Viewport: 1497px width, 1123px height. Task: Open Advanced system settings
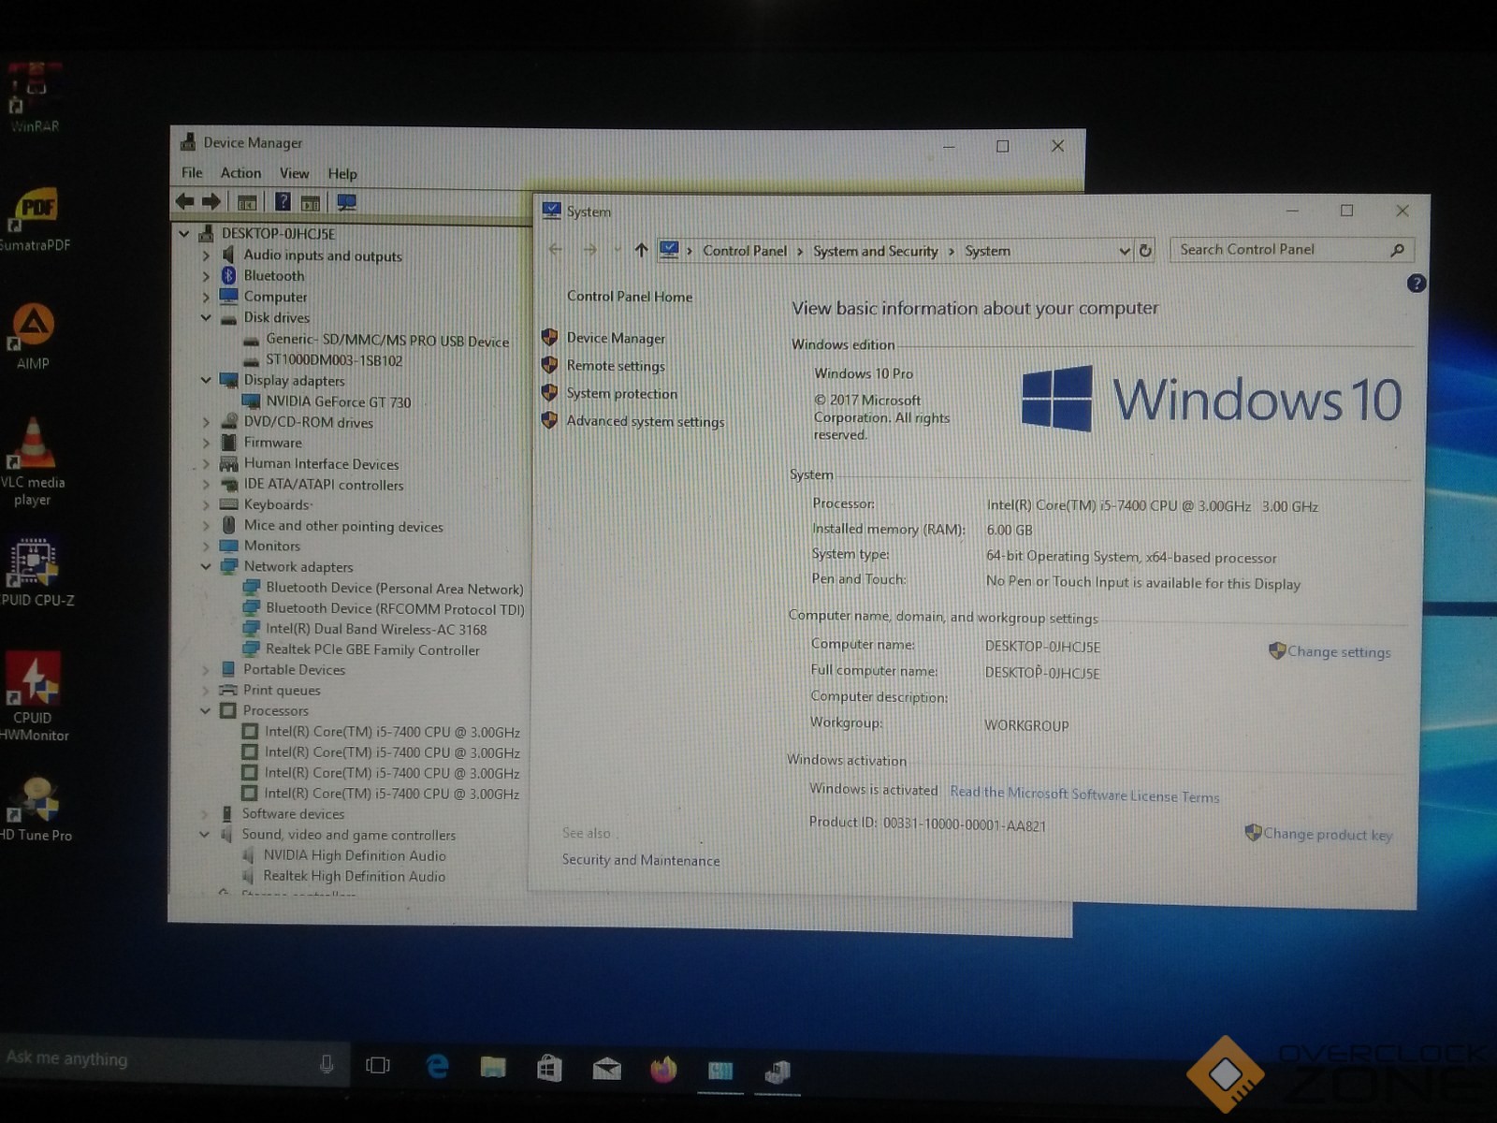coord(646,421)
